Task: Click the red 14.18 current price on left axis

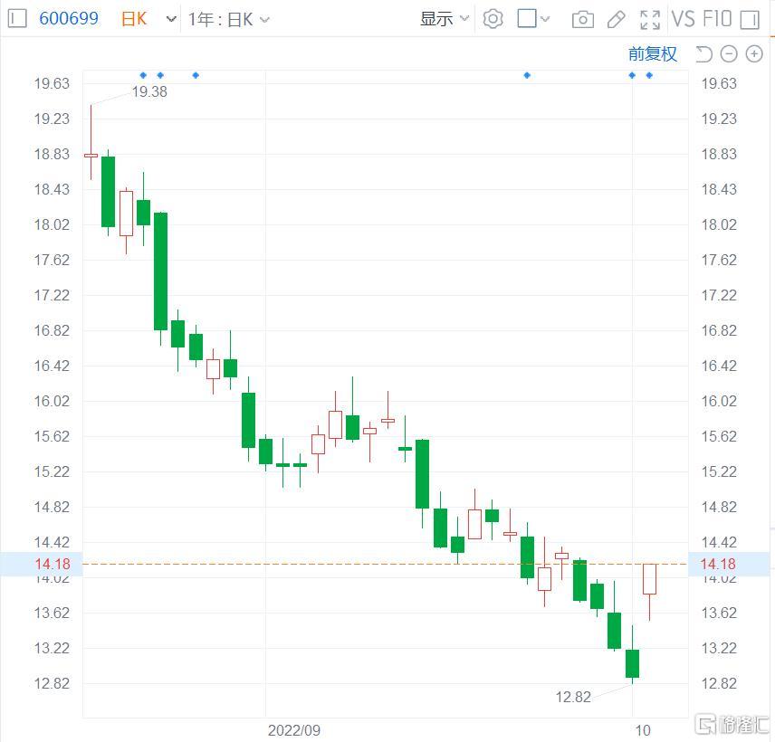Action: (53, 564)
